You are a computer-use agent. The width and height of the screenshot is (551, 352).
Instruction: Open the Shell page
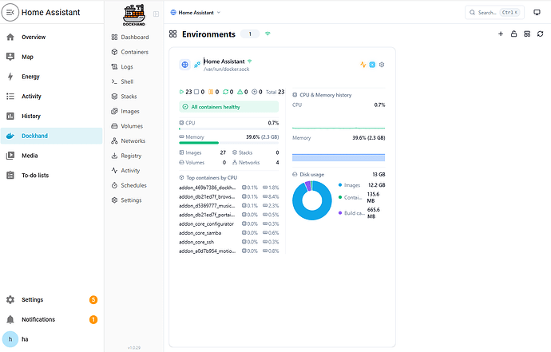click(122, 81)
